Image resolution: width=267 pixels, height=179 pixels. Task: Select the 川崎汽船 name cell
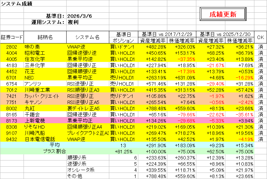pyautogui.click(x=45, y=133)
